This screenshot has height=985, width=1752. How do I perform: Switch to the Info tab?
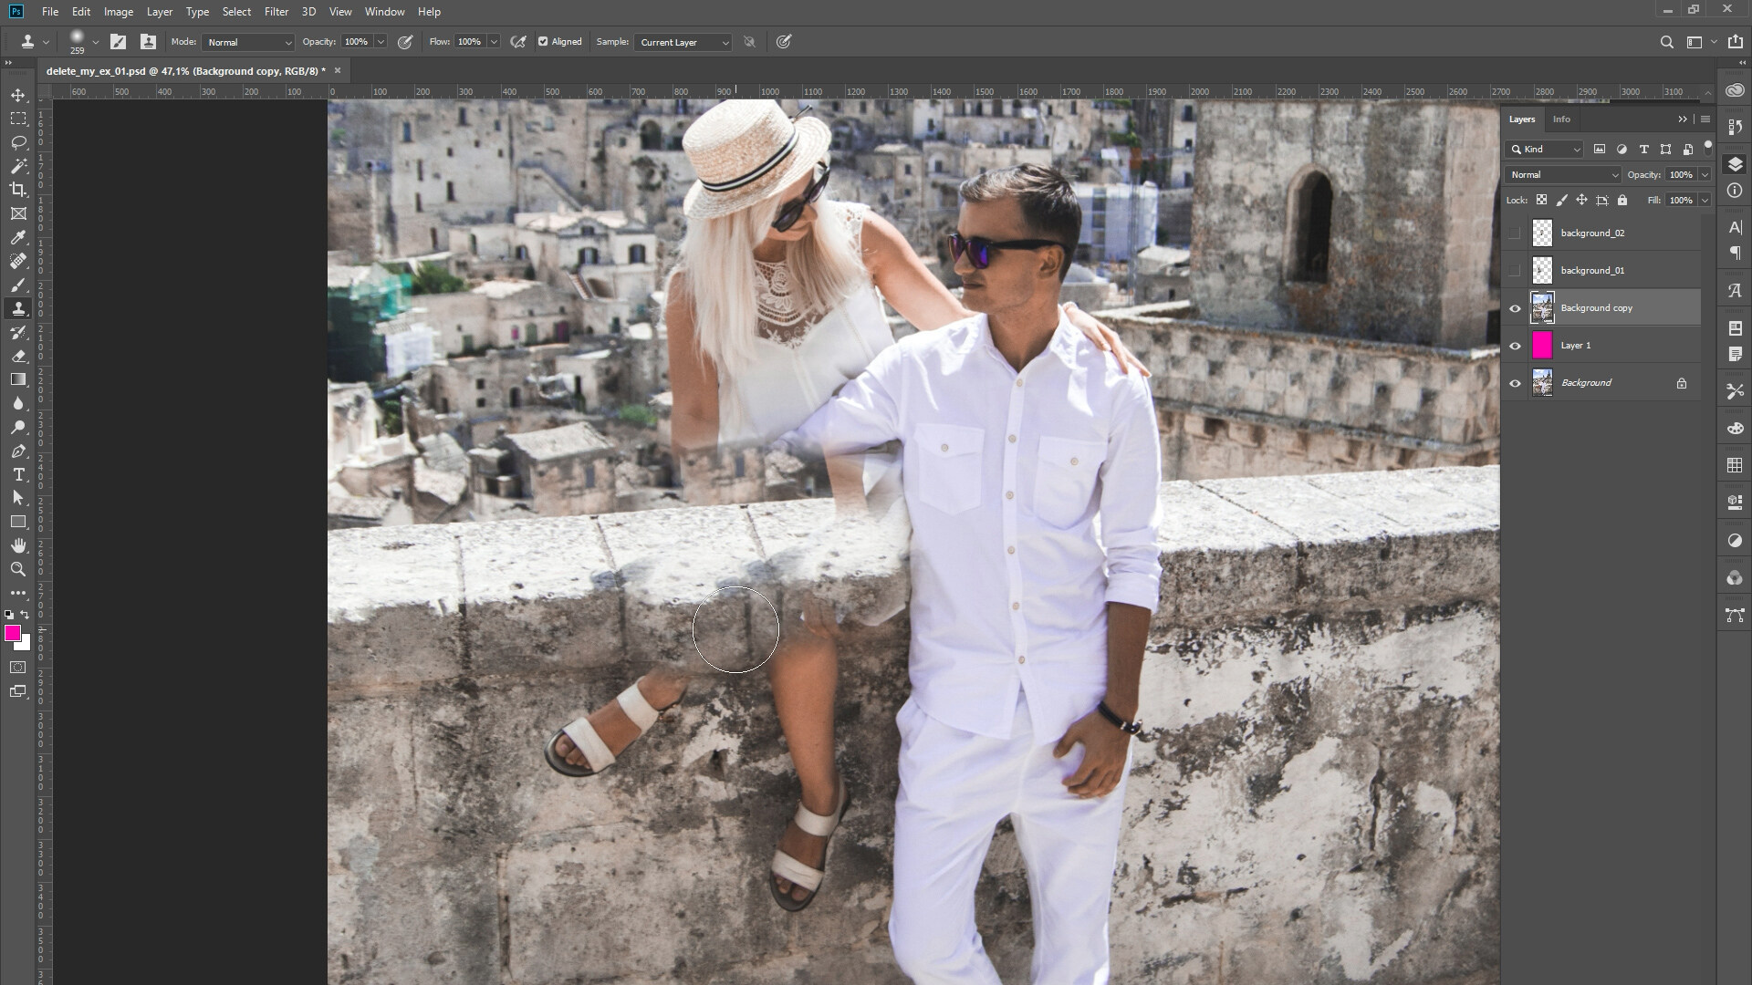pyautogui.click(x=1561, y=119)
